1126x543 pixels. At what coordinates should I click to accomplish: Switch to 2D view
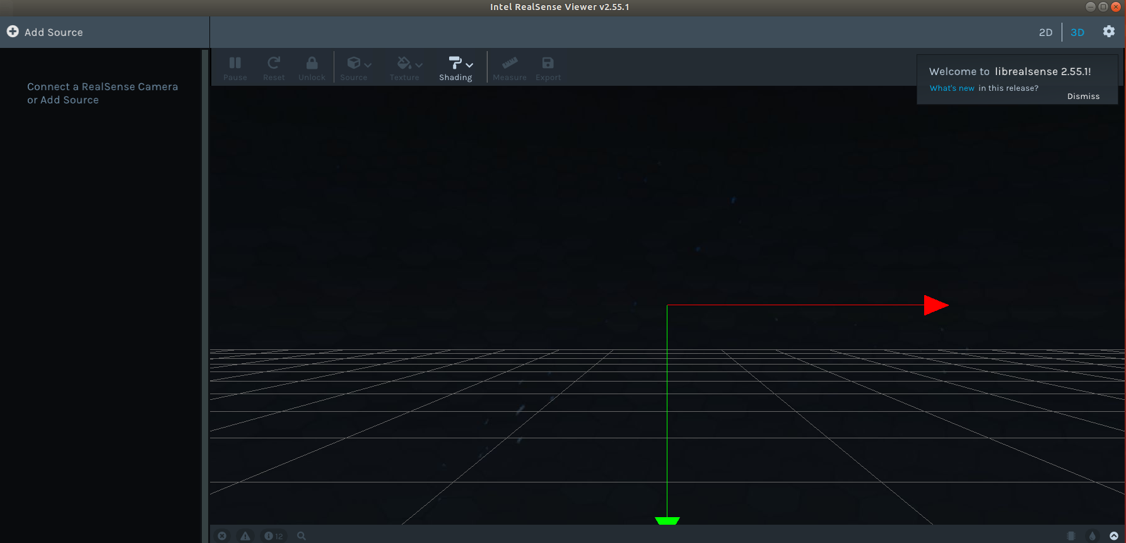1046,32
